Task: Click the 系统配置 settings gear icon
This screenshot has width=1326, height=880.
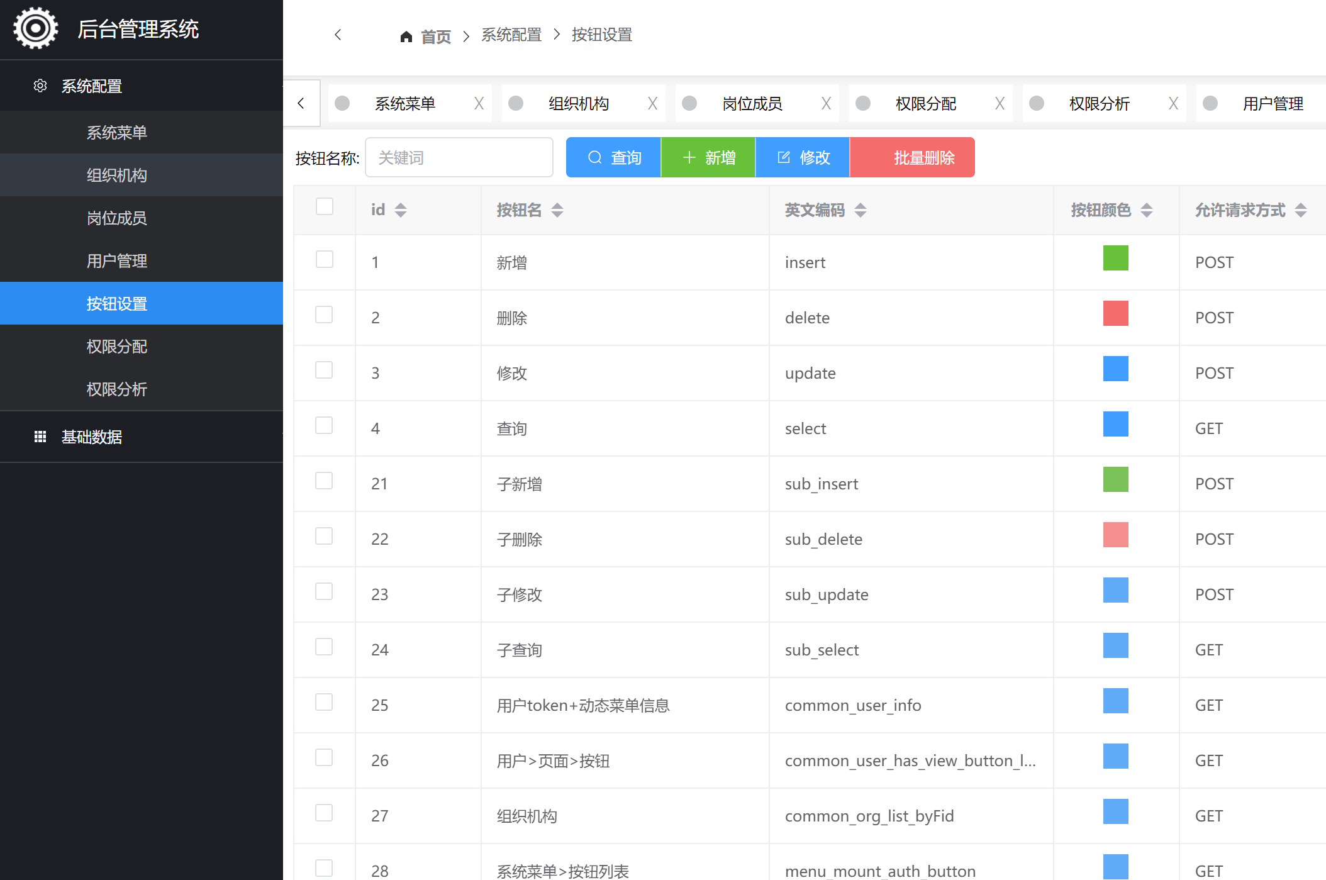Action: click(x=40, y=86)
